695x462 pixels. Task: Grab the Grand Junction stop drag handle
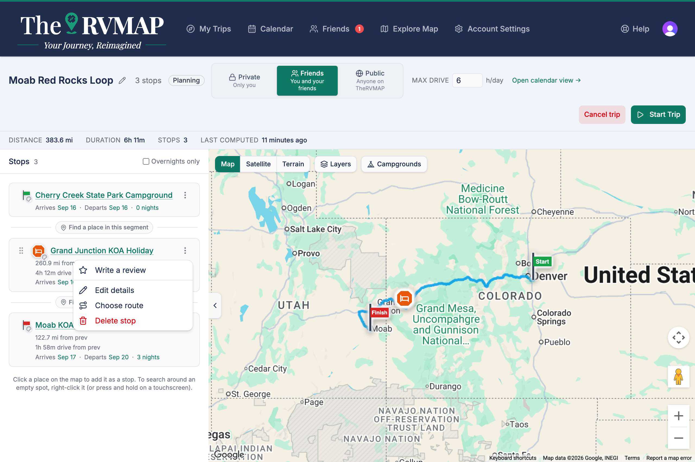tap(21, 251)
